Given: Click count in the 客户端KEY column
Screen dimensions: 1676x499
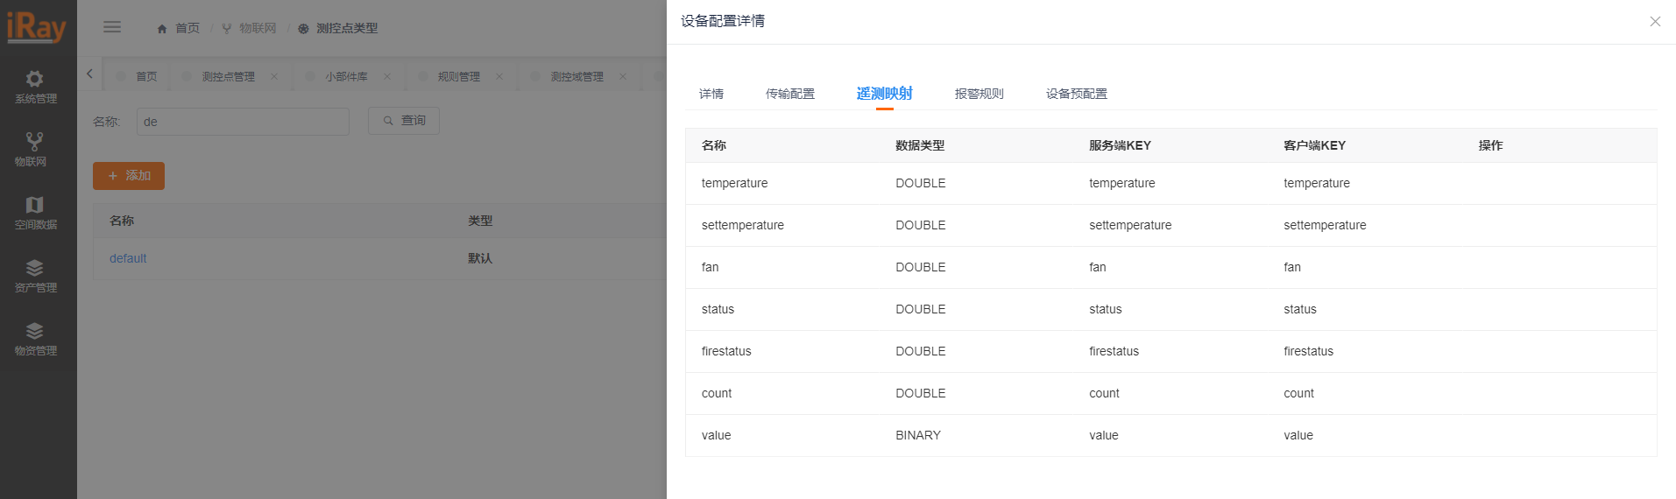Looking at the screenshot, I should coord(1298,393).
